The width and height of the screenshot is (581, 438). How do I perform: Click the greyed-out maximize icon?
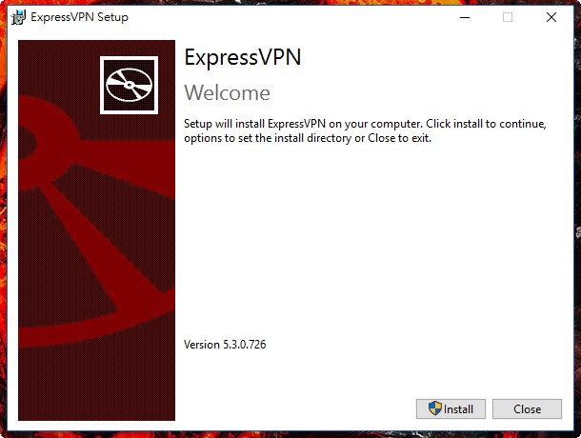507,17
